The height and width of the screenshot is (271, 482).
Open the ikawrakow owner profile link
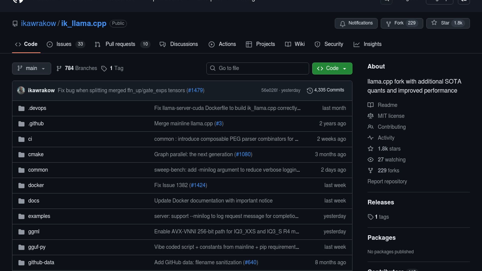tap(38, 23)
